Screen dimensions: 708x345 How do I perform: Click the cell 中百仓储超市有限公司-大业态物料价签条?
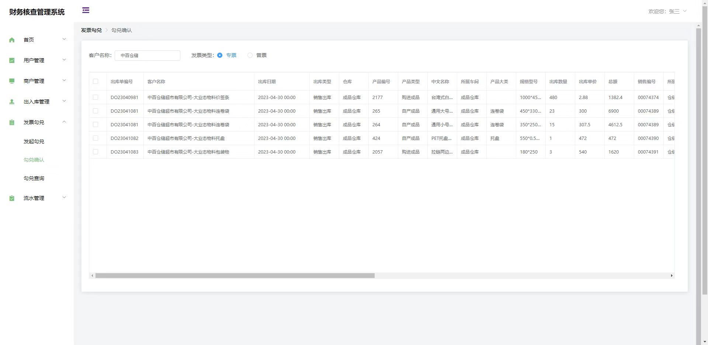coord(188,97)
